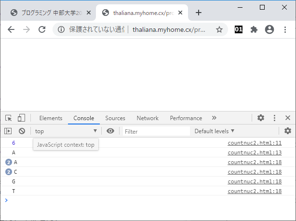Open console settings gear icon
Viewport: 296px width, 221px height.
coord(288,131)
